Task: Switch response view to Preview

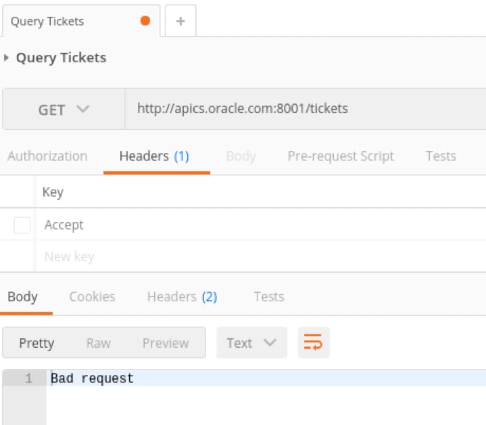Action: [x=166, y=342]
